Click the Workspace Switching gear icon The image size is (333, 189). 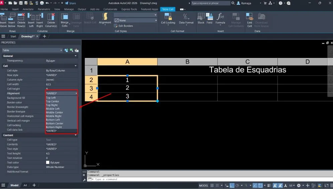[299, 186]
